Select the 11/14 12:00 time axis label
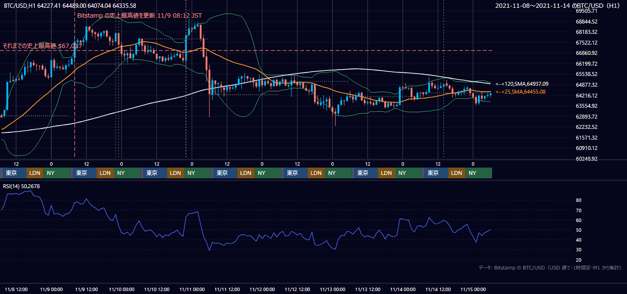 pyautogui.click(x=438, y=289)
